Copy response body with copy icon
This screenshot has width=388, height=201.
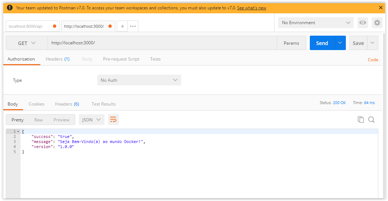pyautogui.click(x=361, y=120)
